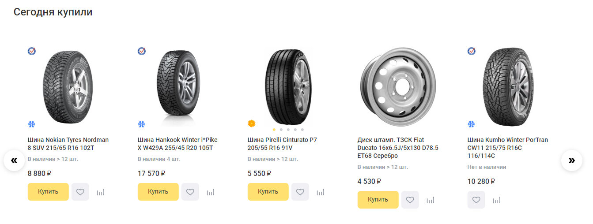The width and height of the screenshot is (593, 224).
Task: Open Kumho Winter PorTran CW11 product page
Action: (507, 148)
